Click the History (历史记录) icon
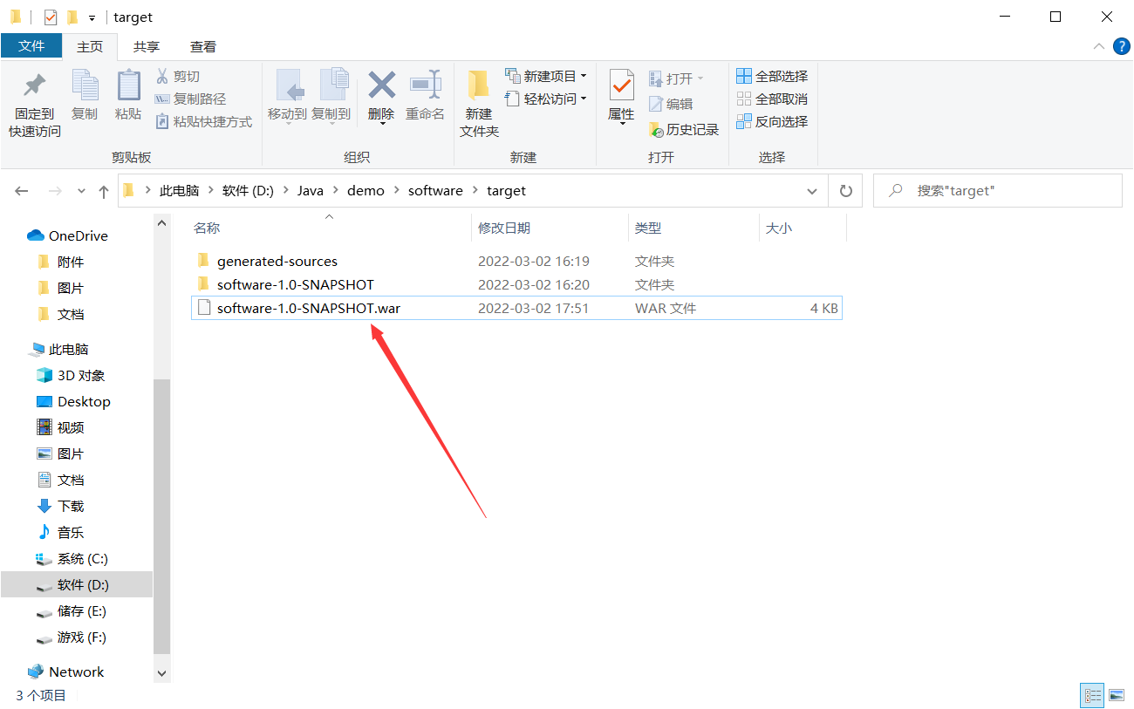The width and height of the screenshot is (1134, 709). [656, 130]
